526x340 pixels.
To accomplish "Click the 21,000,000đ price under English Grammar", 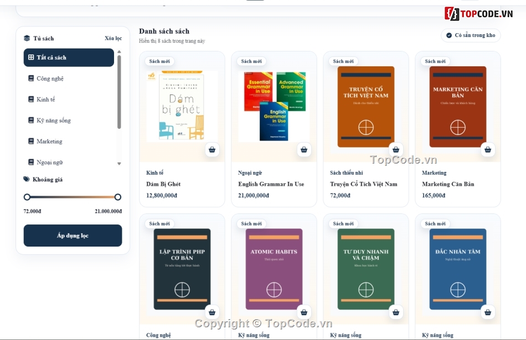I will tap(254, 195).
